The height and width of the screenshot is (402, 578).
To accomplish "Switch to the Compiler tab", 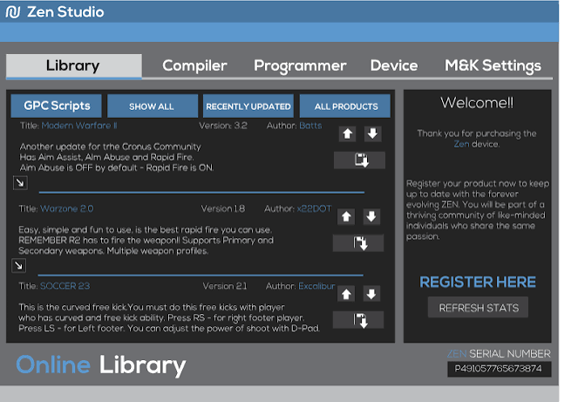I will [x=194, y=65].
